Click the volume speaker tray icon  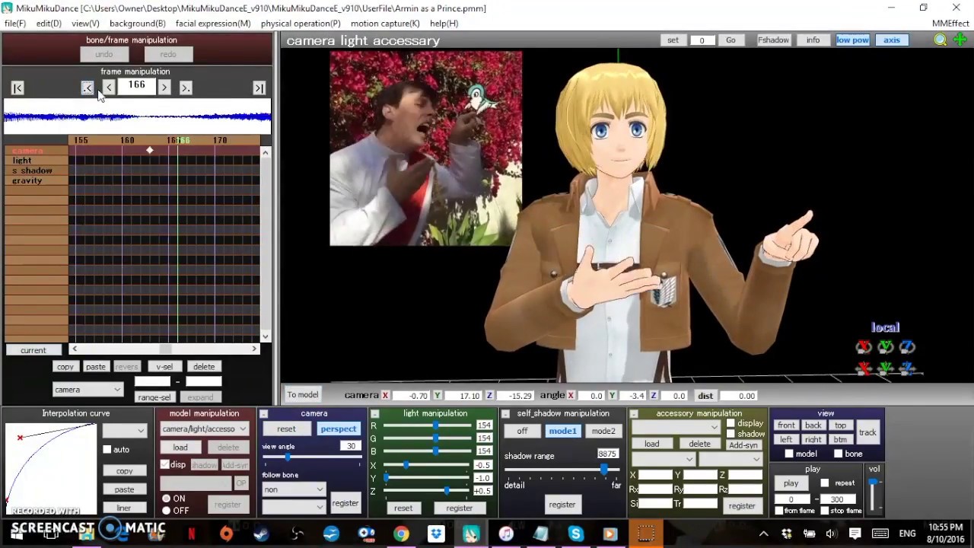[831, 534]
